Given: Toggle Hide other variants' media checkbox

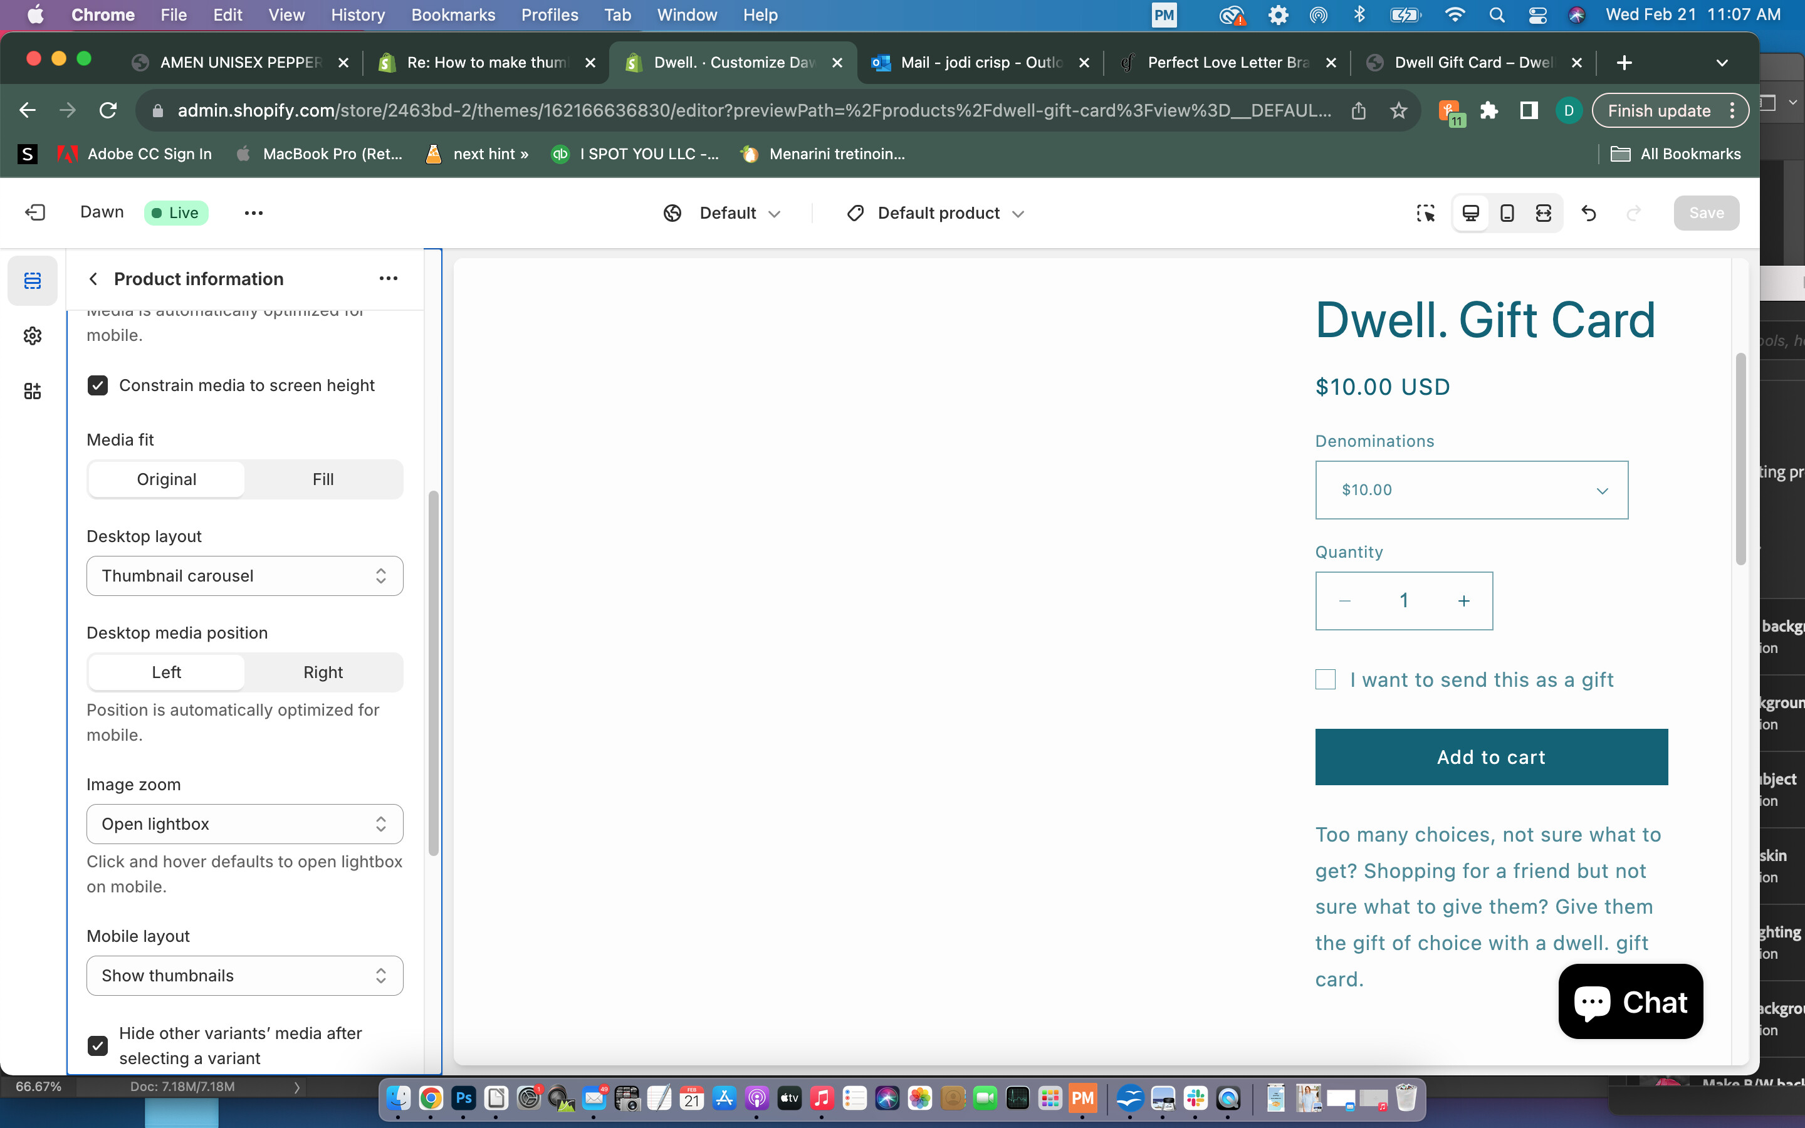Looking at the screenshot, I should pos(98,1045).
